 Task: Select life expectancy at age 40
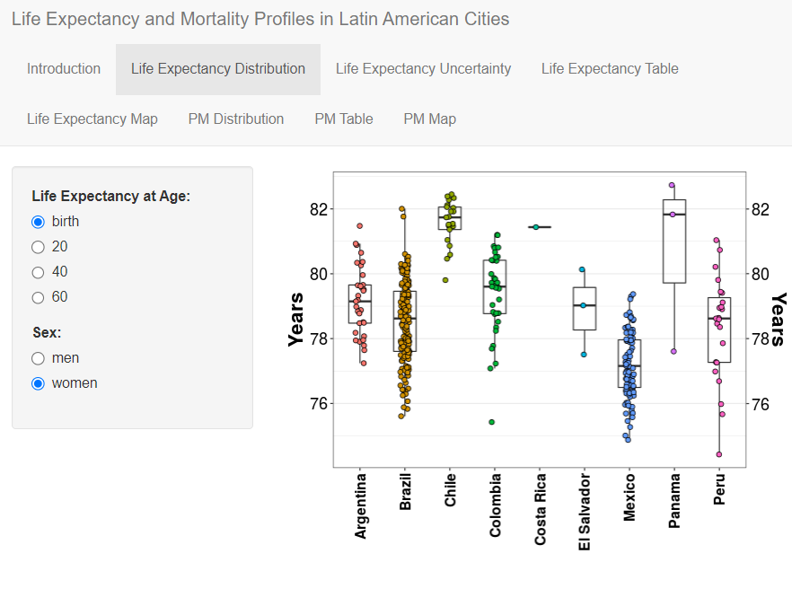[38, 271]
